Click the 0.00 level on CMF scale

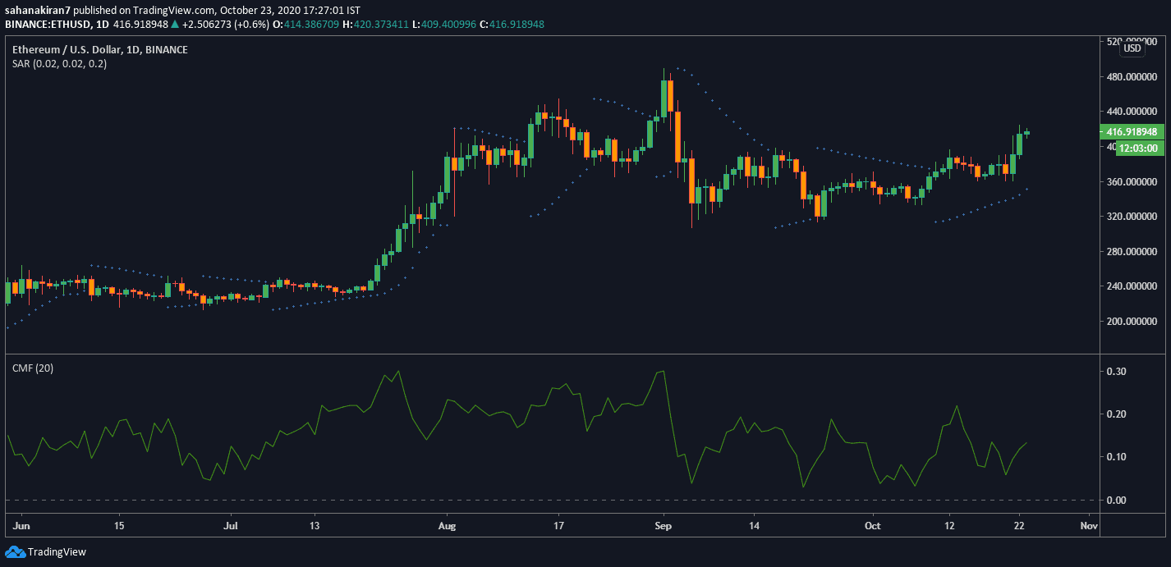pos(1114,500)
